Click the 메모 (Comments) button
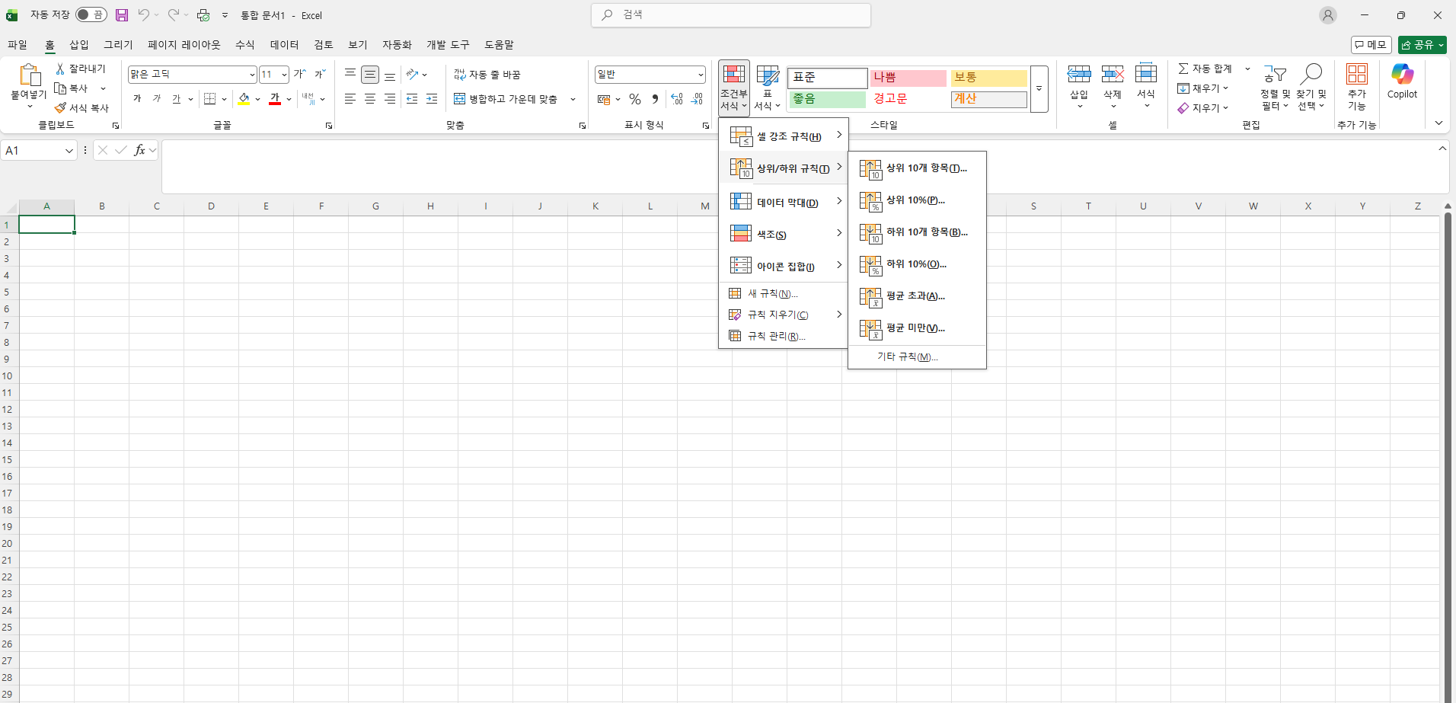Screen dimensions: 1456x703 coord(1371,45)
